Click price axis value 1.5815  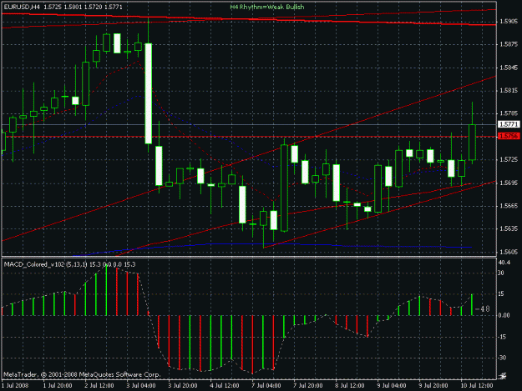(509, 91)
